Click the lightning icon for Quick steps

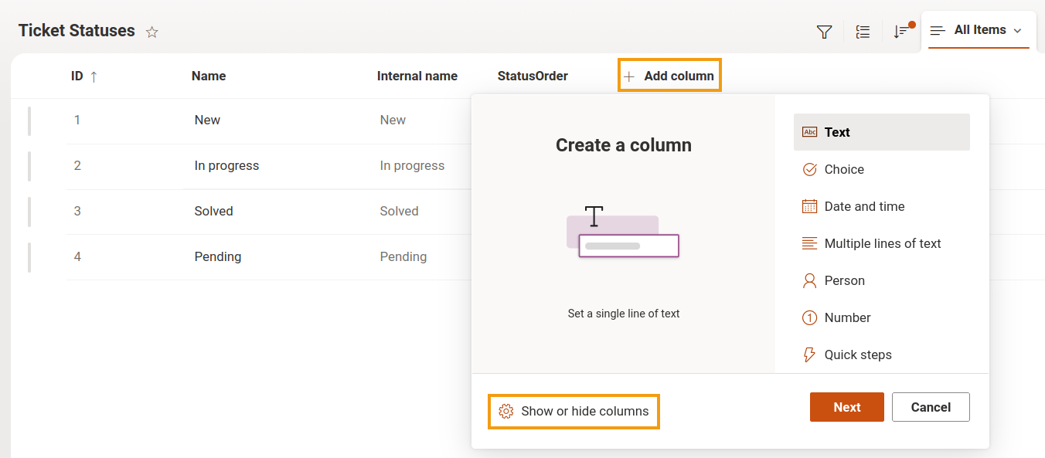[x=809, y=355]
